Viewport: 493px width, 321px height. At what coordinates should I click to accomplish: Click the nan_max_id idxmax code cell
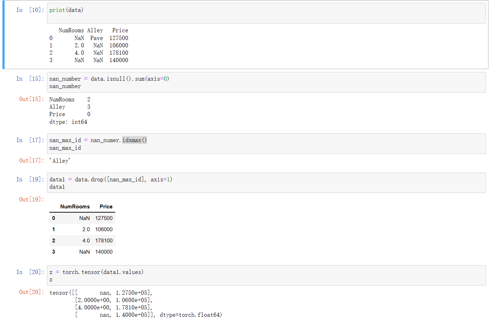[266, 144]
